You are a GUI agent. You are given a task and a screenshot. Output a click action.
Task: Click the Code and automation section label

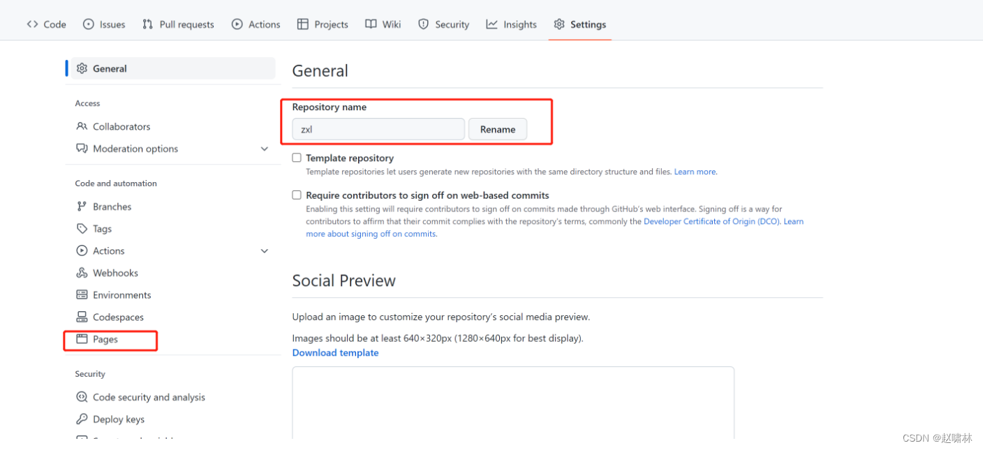click(116, 183)
